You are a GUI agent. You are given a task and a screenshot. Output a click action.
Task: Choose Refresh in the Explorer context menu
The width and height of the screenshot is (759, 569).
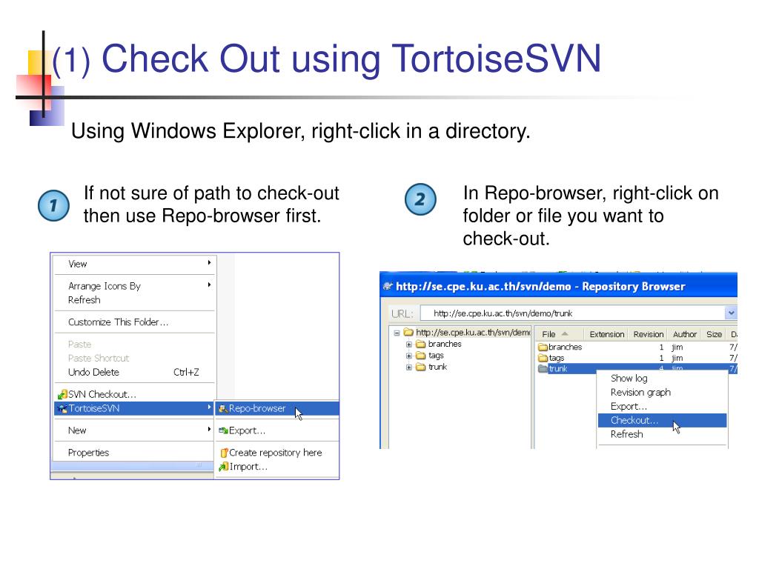(x=135, y=300)
